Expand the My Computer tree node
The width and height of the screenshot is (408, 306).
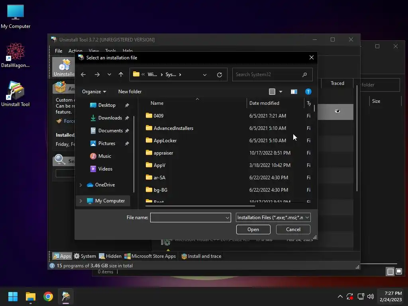coord(80,201)
